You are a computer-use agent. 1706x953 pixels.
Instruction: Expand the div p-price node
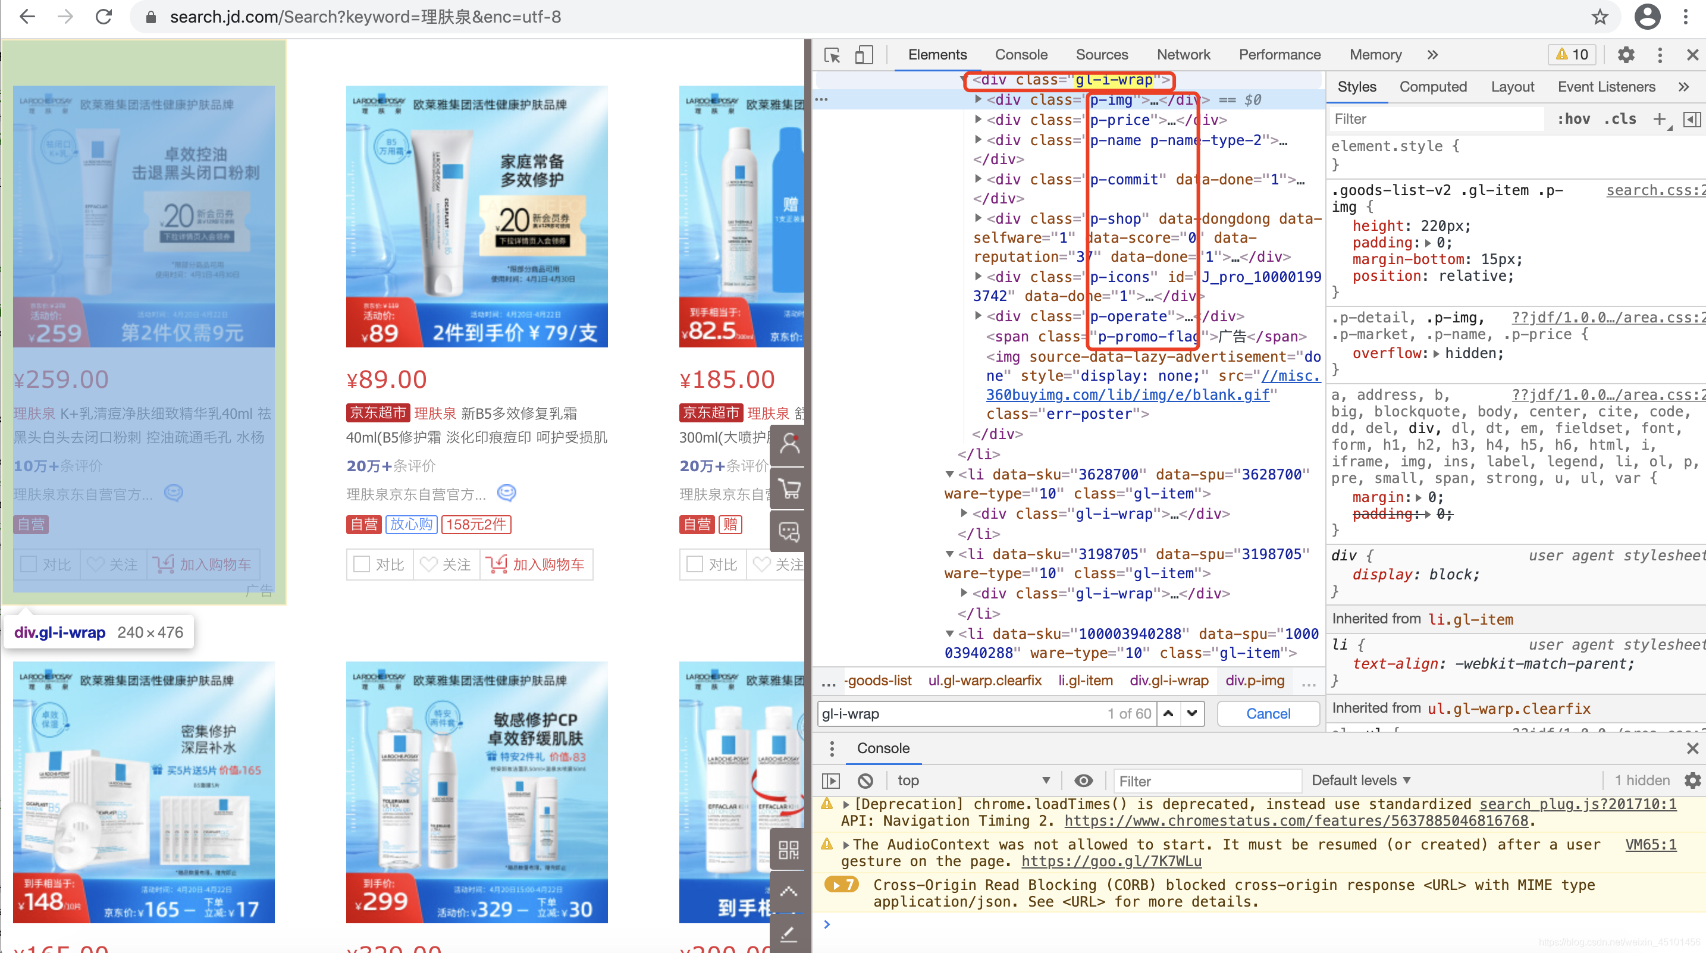pos(977,120)
